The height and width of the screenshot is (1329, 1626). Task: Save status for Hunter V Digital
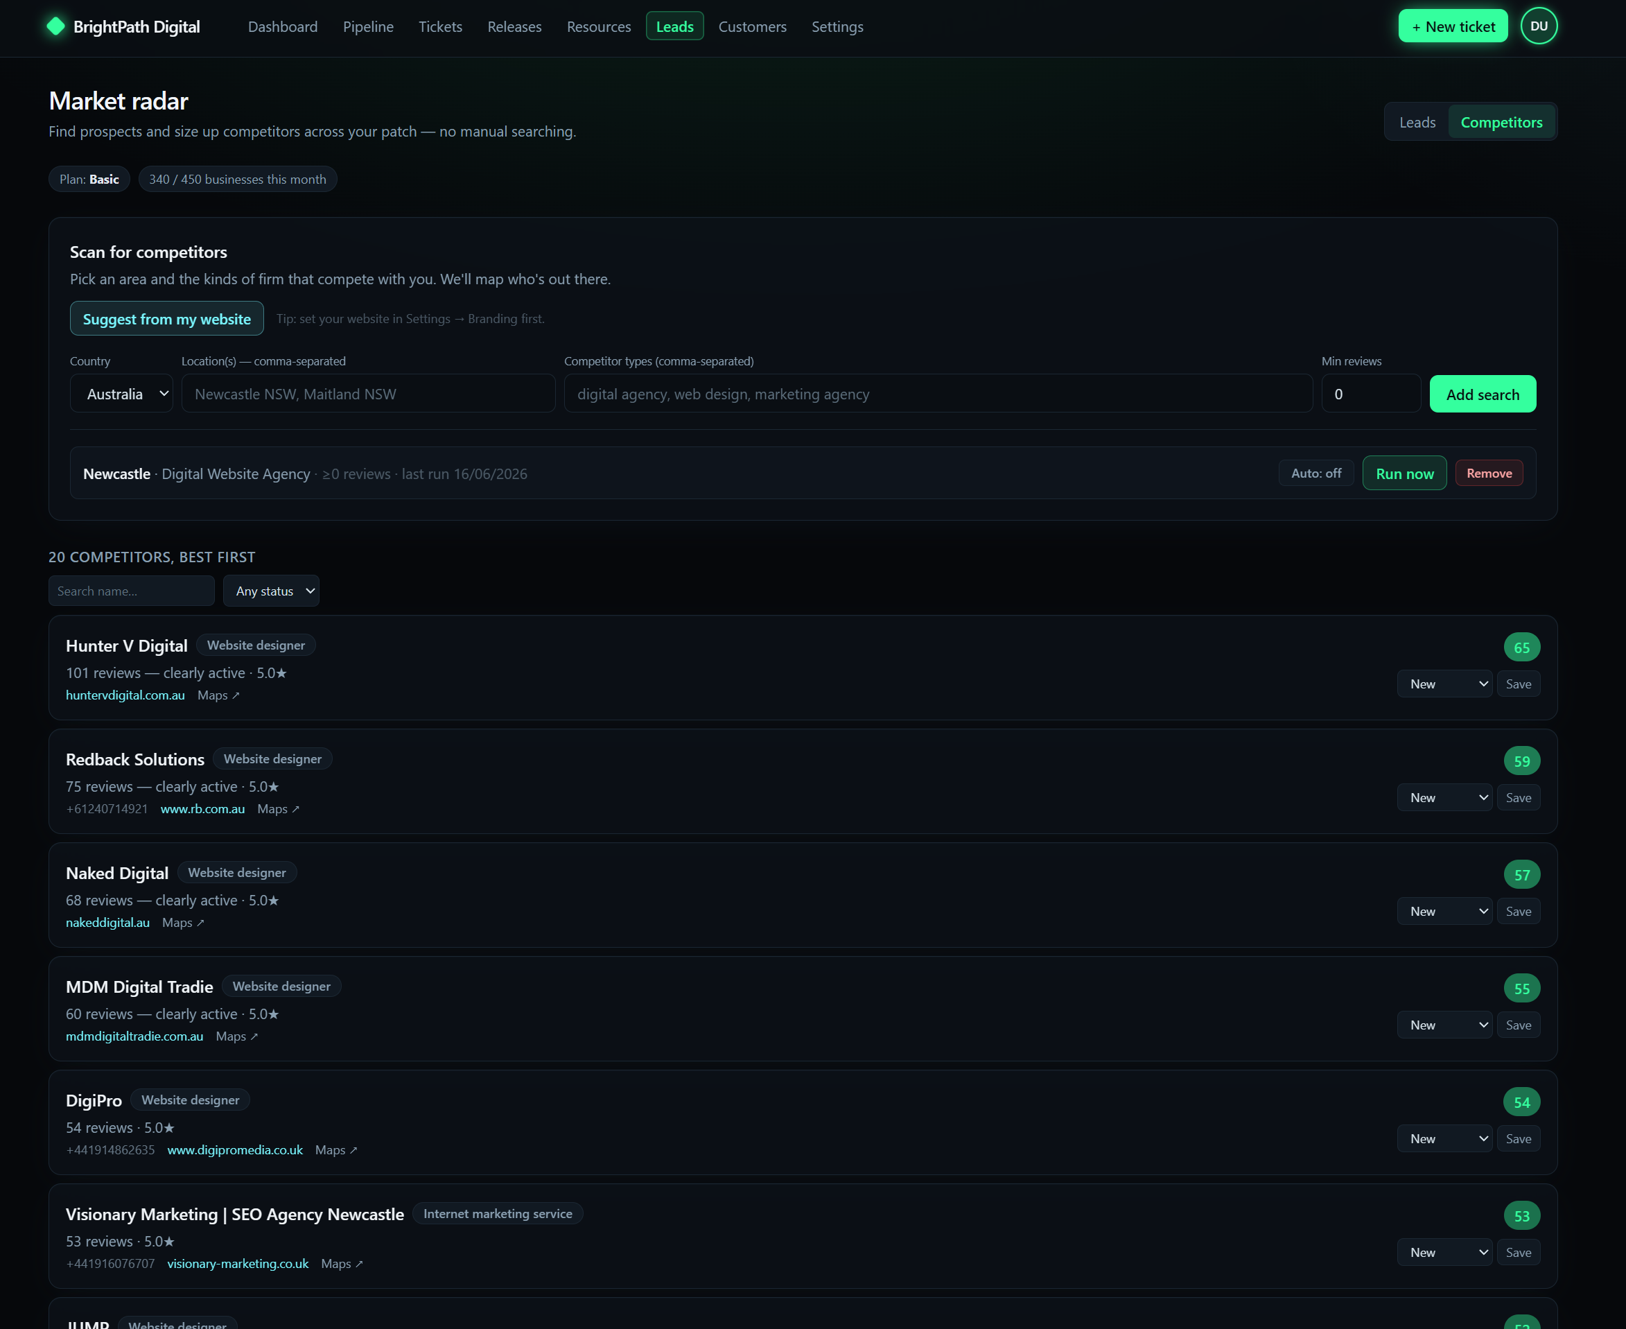[1518, 684]
